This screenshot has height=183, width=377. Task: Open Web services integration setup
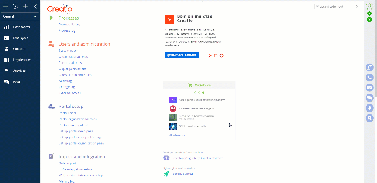(x=81, y=175)
